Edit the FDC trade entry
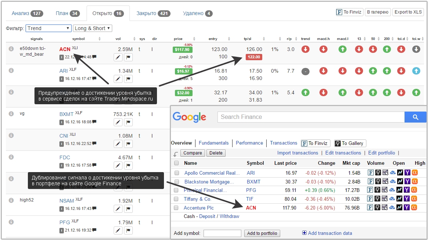428x240 pixels. (x=118, y=166)
